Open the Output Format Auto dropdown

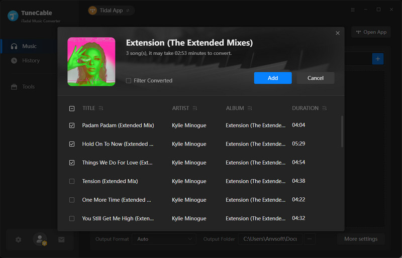coord(164,239)
